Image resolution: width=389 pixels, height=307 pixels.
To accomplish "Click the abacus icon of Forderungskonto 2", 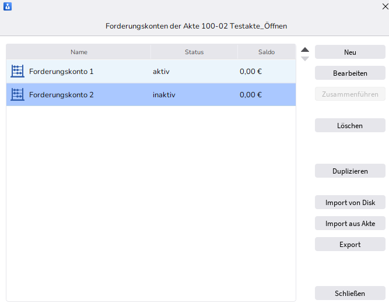I will click(17, 94).
